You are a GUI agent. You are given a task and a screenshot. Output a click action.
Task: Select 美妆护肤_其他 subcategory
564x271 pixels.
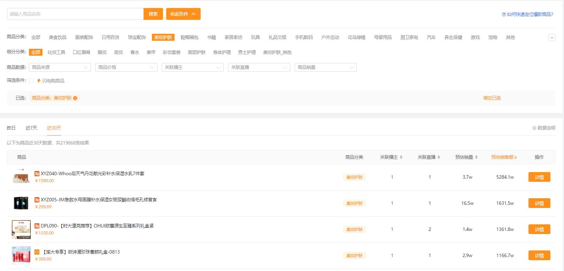tap(277, 52)
